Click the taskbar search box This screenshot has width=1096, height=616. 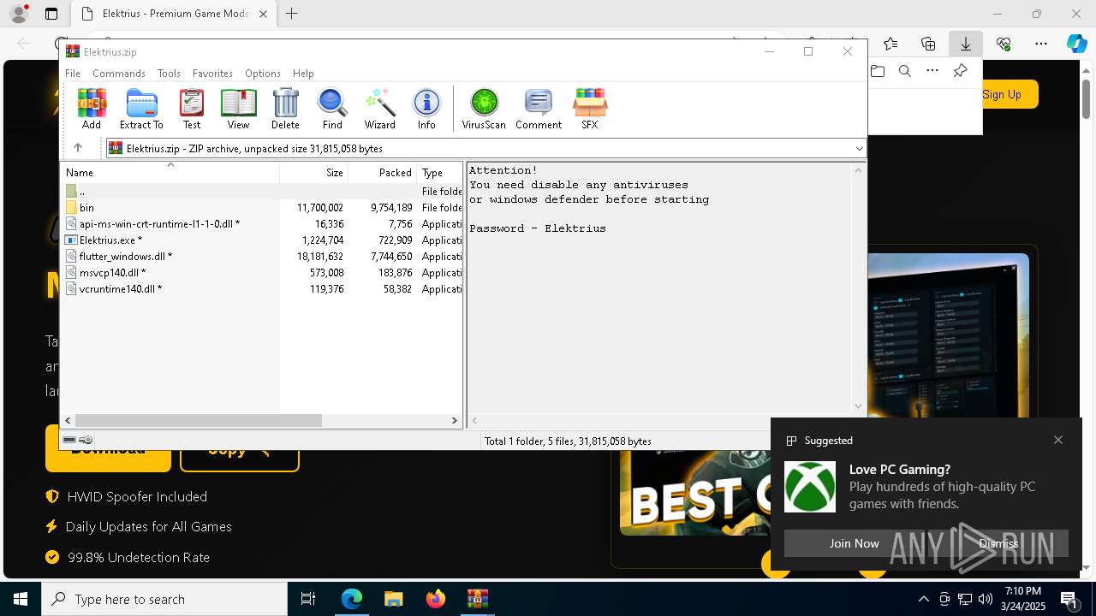coord(164,599)
